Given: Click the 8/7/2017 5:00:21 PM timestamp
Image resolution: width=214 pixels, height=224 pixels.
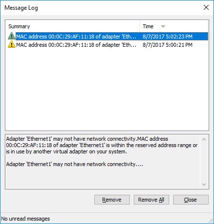Looking at the screenshot, I should 167,45.
